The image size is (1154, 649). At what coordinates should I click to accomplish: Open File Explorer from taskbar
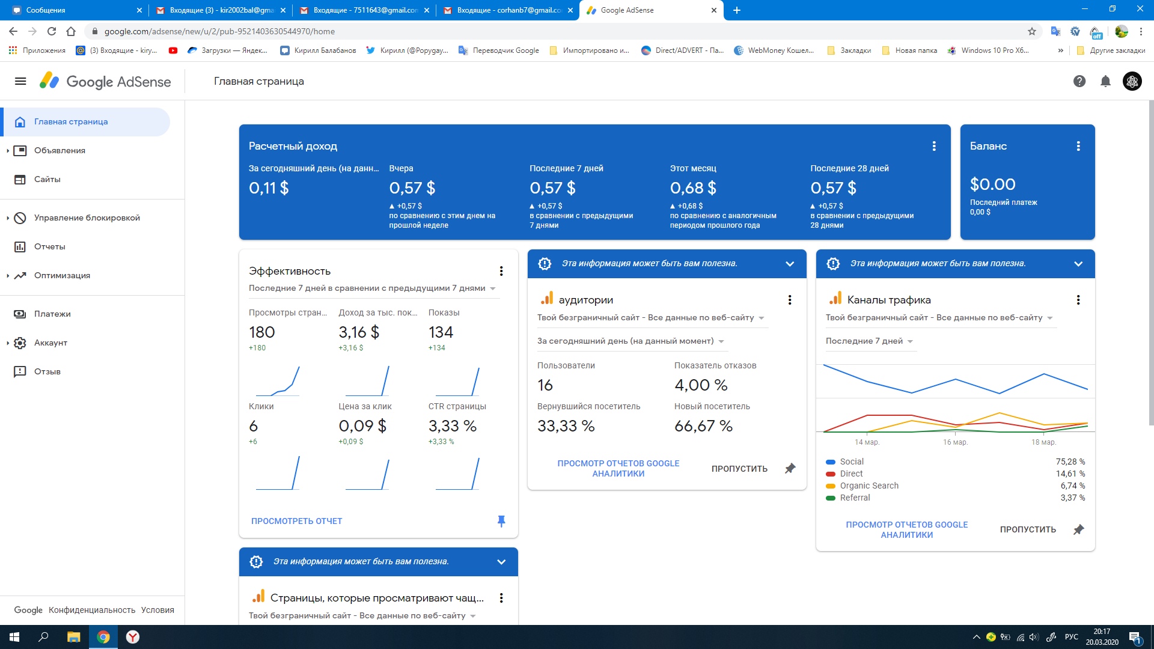click(x=73, y=637)
